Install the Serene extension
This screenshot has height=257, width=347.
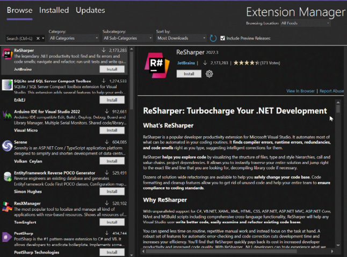[x=112, y=161]
